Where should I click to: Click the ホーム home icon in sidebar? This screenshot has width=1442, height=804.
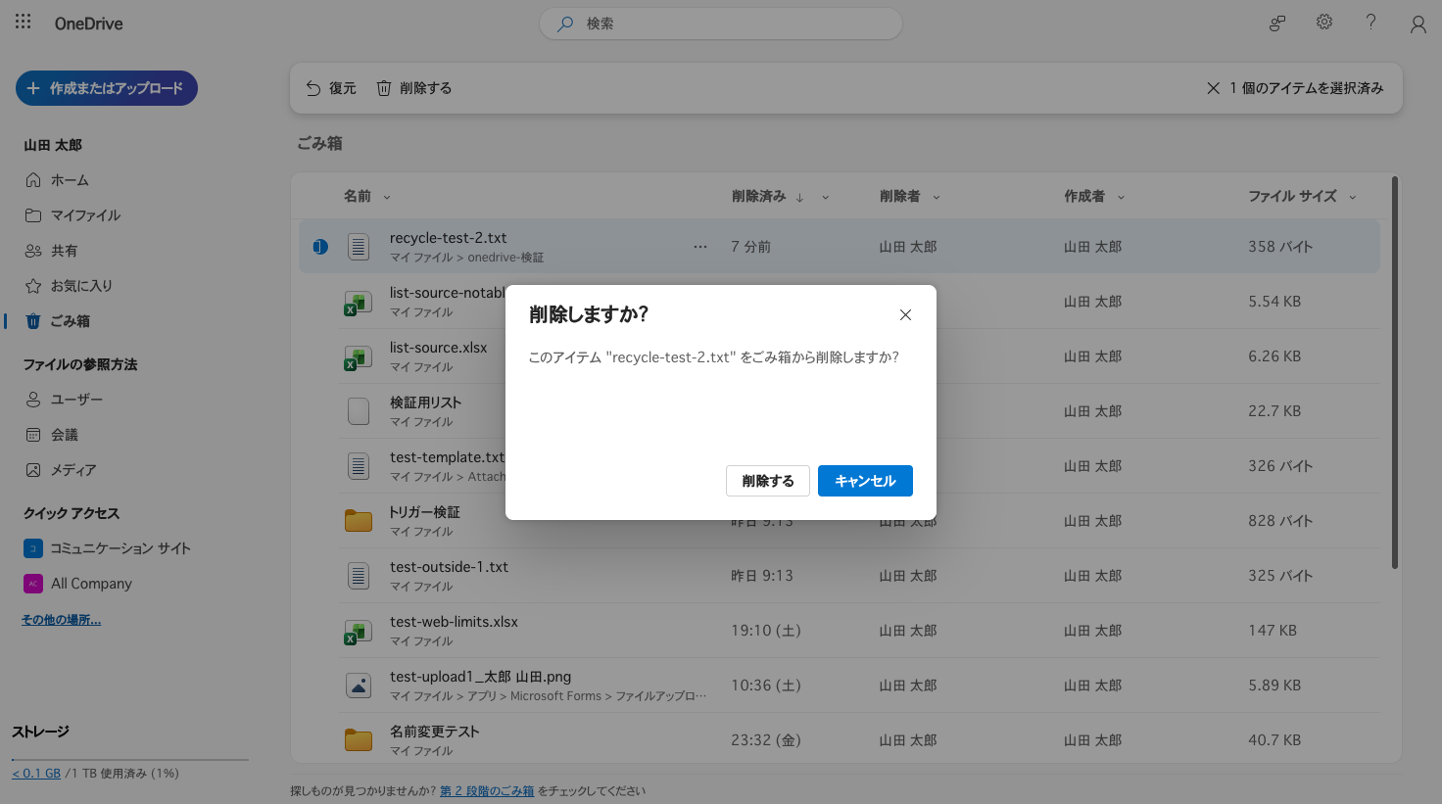tap(33, 180)
